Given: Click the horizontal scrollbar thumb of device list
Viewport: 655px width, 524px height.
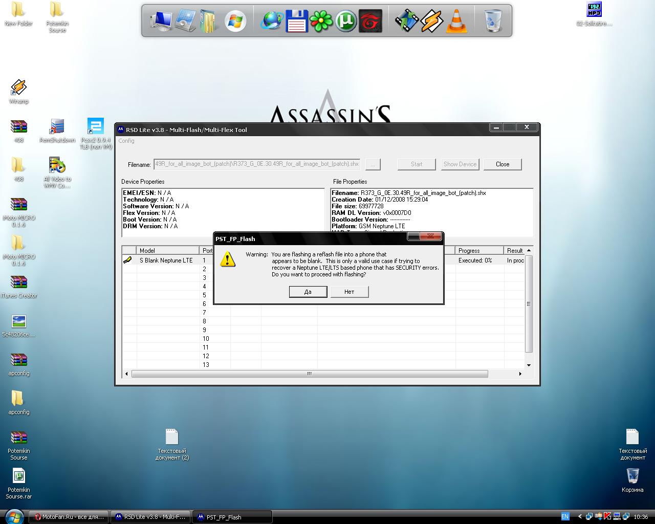Looking at the screenshot, I should pyautogui.click(x=310, y=374).
